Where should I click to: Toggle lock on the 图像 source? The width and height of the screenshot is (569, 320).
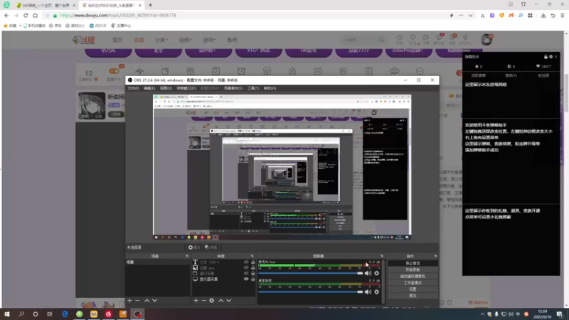point(253,268)
